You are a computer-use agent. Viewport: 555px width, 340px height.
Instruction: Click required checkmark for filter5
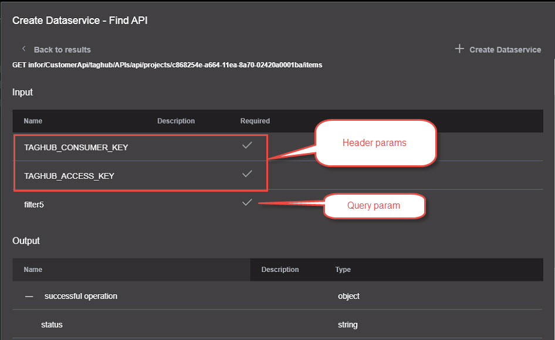247,202
